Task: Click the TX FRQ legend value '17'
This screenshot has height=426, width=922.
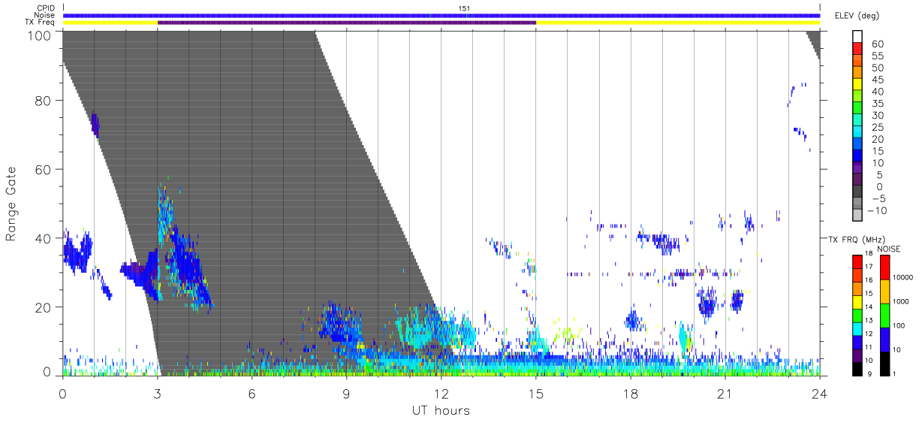Action: (869, 267)
